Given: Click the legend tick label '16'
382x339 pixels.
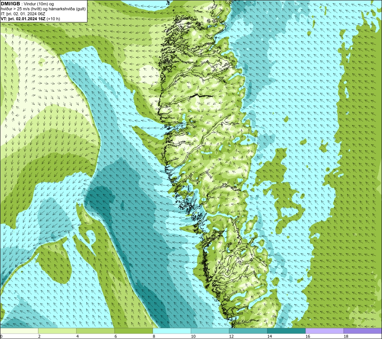Looking at the screenshot, I should (308, 337).
